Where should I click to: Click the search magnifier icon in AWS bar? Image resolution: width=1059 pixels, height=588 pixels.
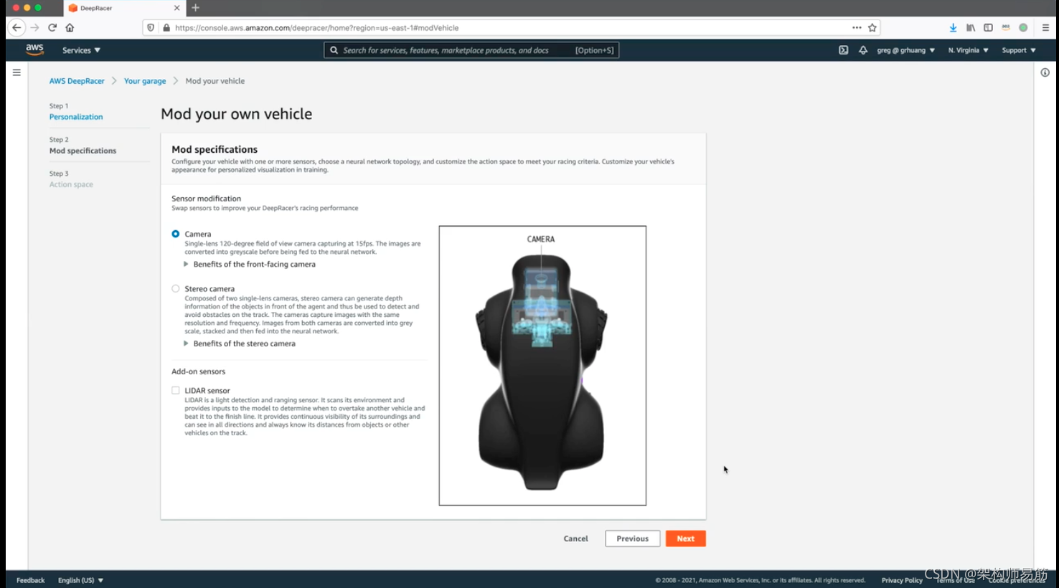tap(334, 50)
